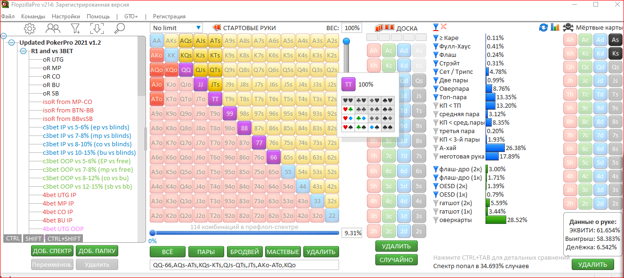Open settings via the gear icon above the tree
The height and width of the screenshot is (278, 624).
coord(30,28)
